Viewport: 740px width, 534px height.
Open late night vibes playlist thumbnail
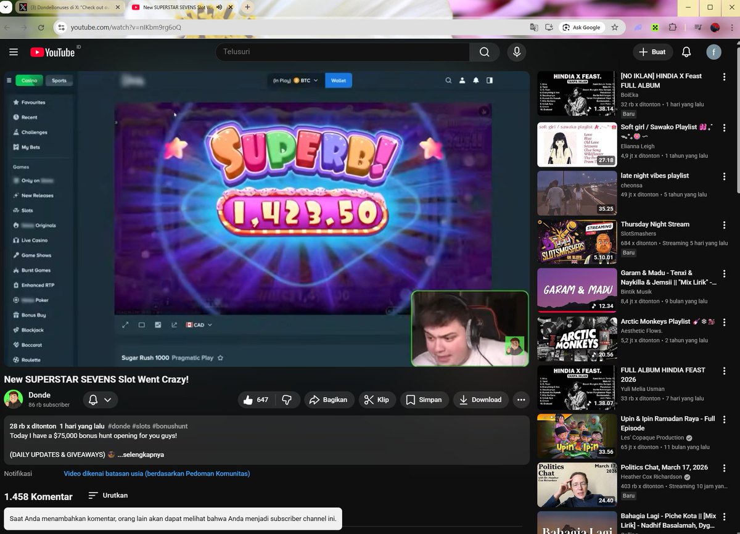tap(577, 193)
